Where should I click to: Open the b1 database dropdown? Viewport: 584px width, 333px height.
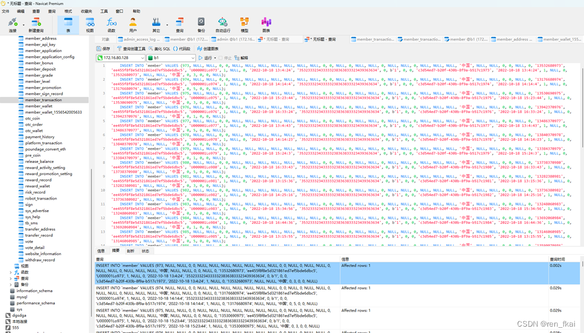[x=193, y=58]
